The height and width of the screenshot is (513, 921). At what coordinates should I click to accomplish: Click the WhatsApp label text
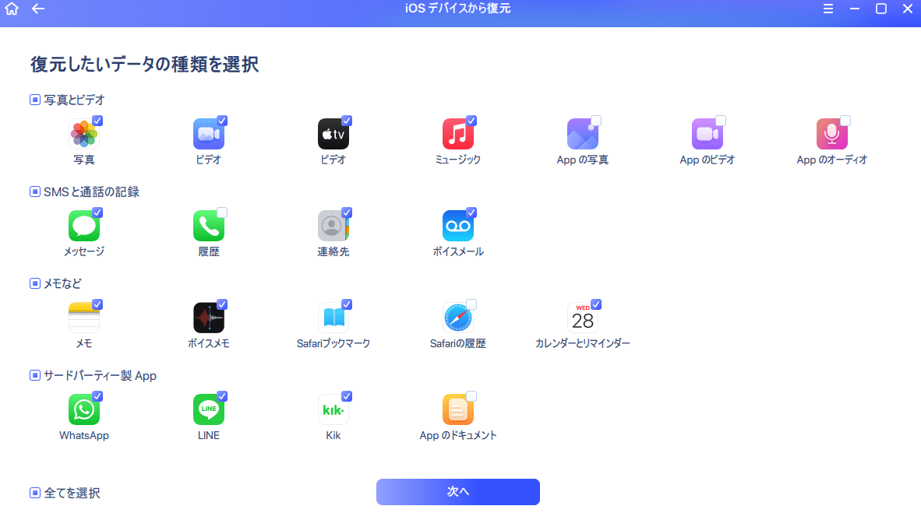pos(84,435)
